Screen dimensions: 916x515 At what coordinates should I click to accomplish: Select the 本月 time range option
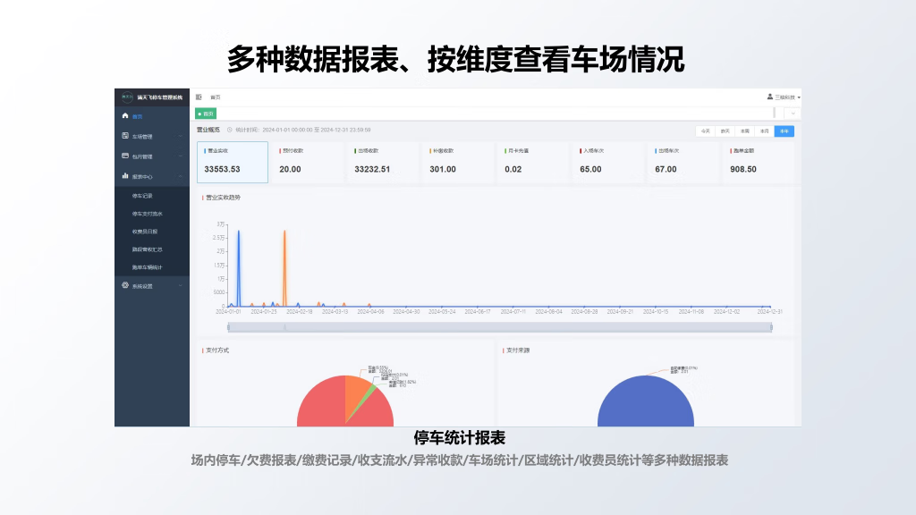point(764,131)
